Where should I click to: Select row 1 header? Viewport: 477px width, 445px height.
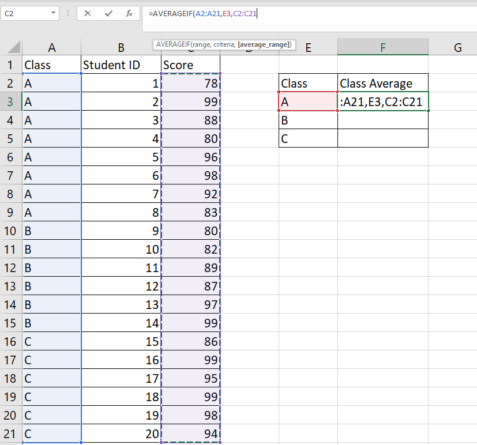9,65
